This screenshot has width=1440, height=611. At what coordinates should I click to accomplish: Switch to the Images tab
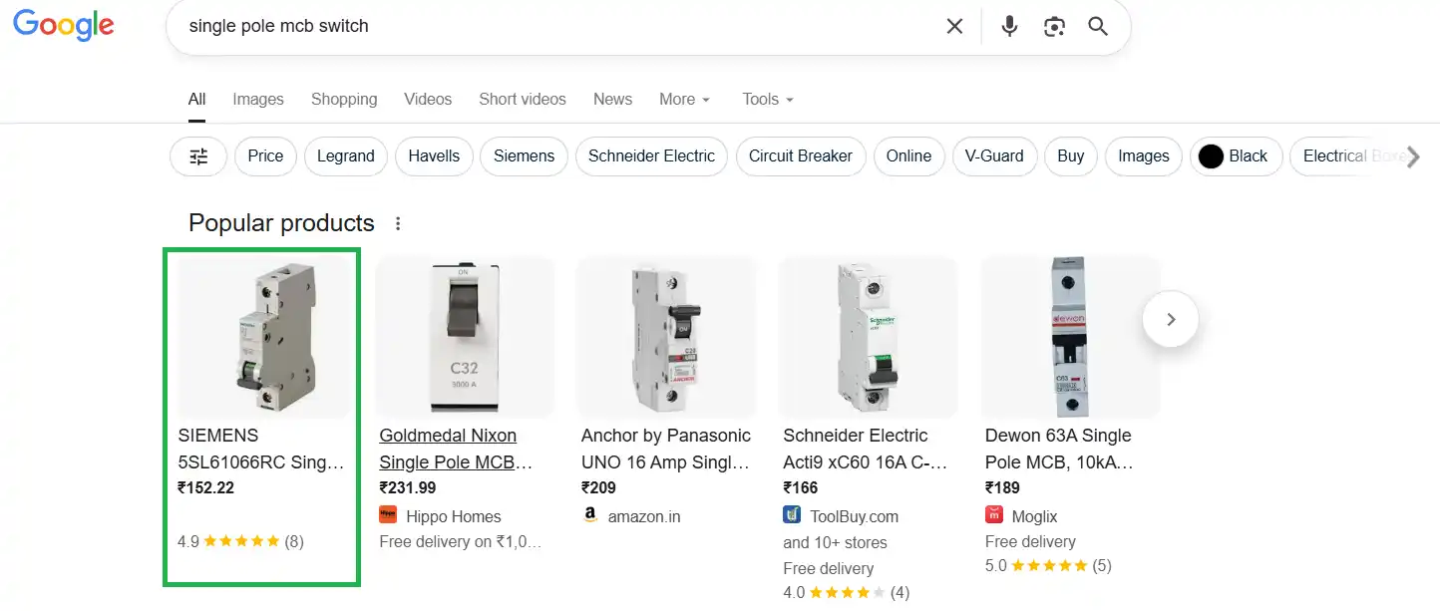click(258, 100)
